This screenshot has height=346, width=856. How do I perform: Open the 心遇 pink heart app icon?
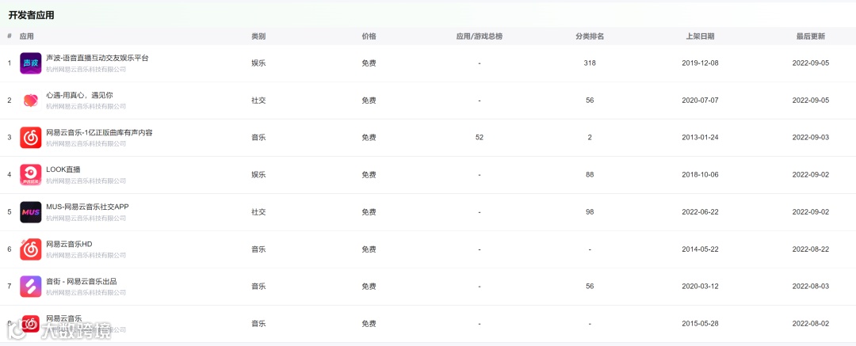[x=31, y=101]
